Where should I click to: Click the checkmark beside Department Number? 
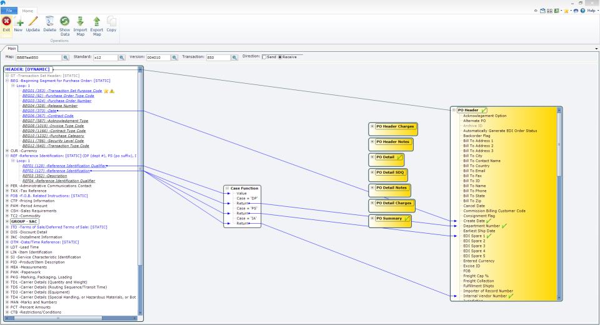tap(504, 226)
